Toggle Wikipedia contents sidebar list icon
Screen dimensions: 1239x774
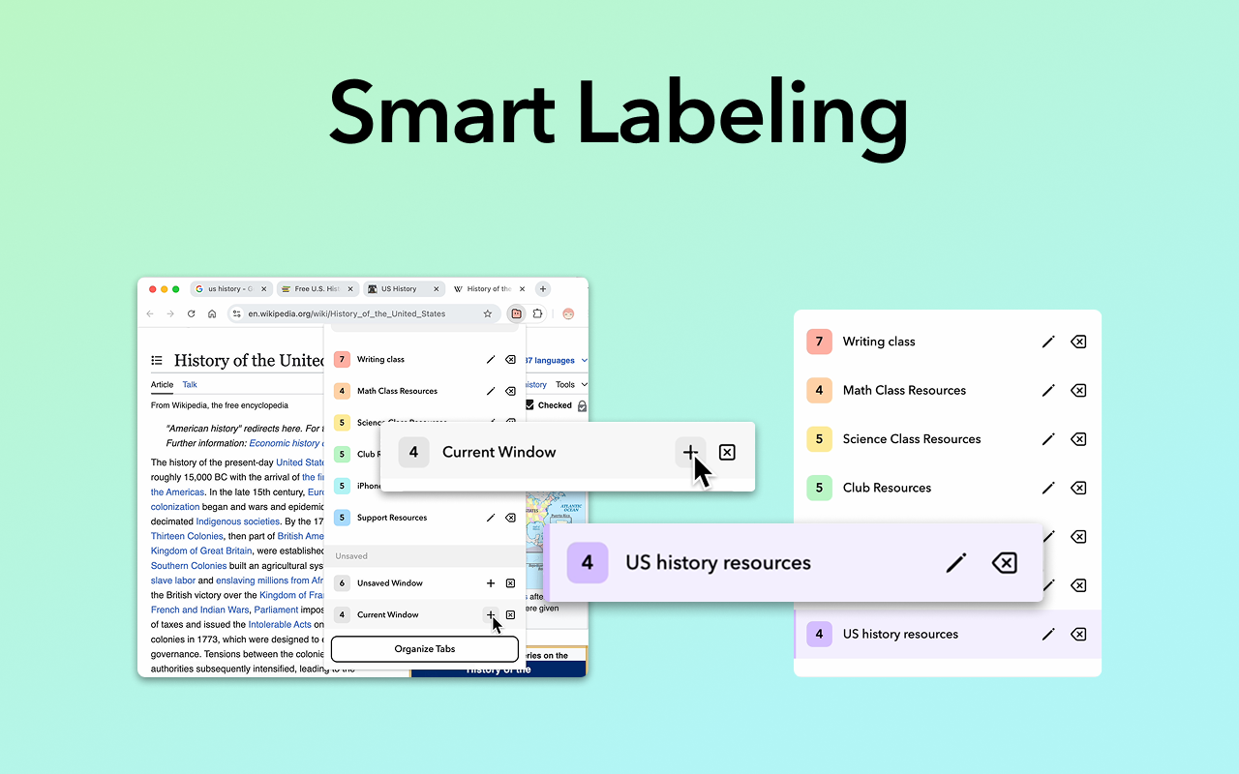tap(157, 361)
